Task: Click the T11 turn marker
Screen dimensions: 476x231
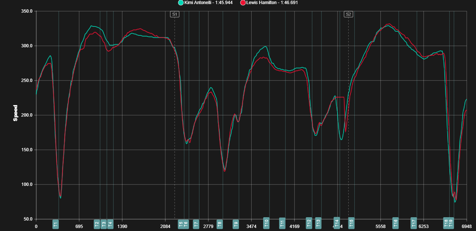Action: point(282,223)
